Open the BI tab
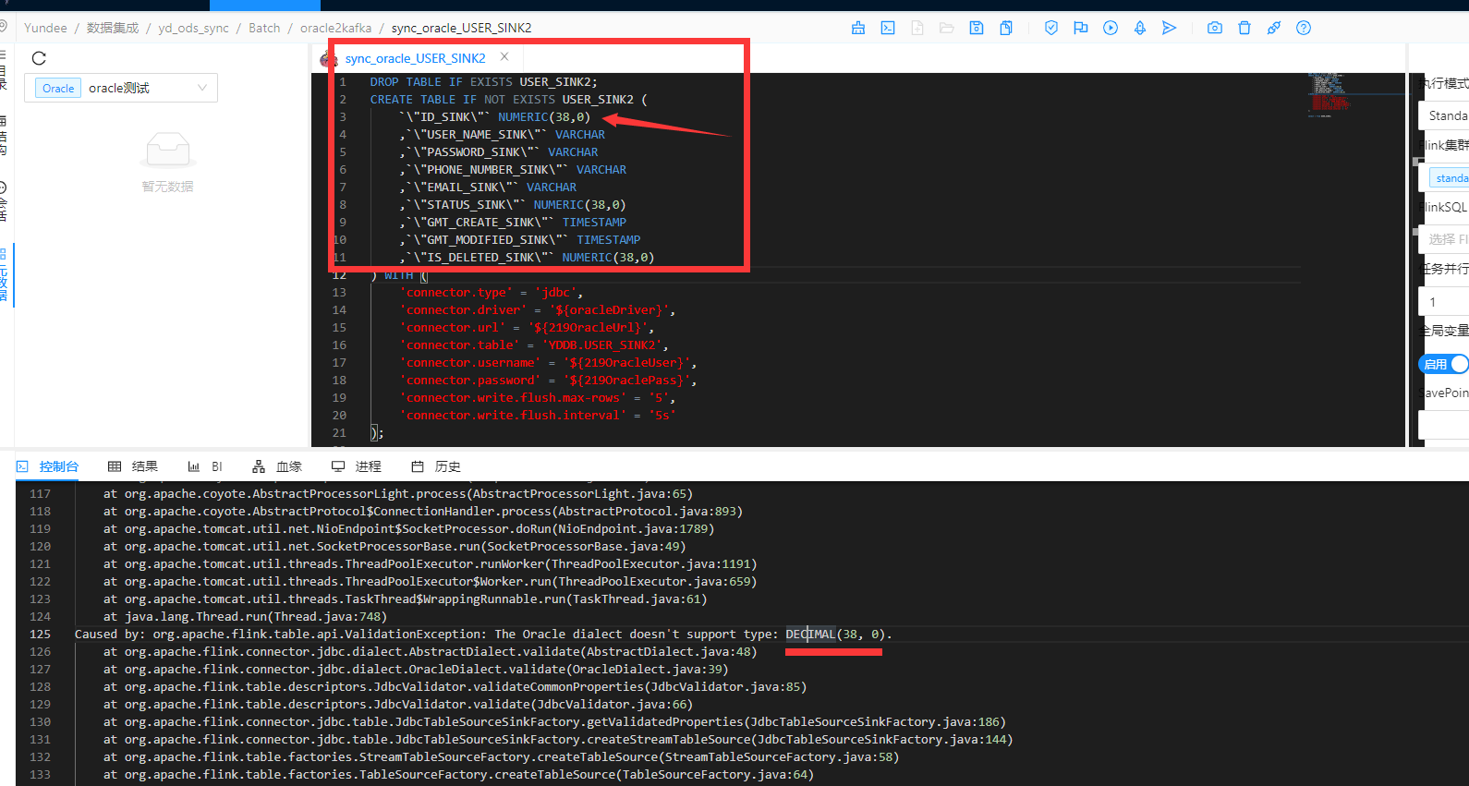Viewport: 1469px width, 786px height. point(205,466)
